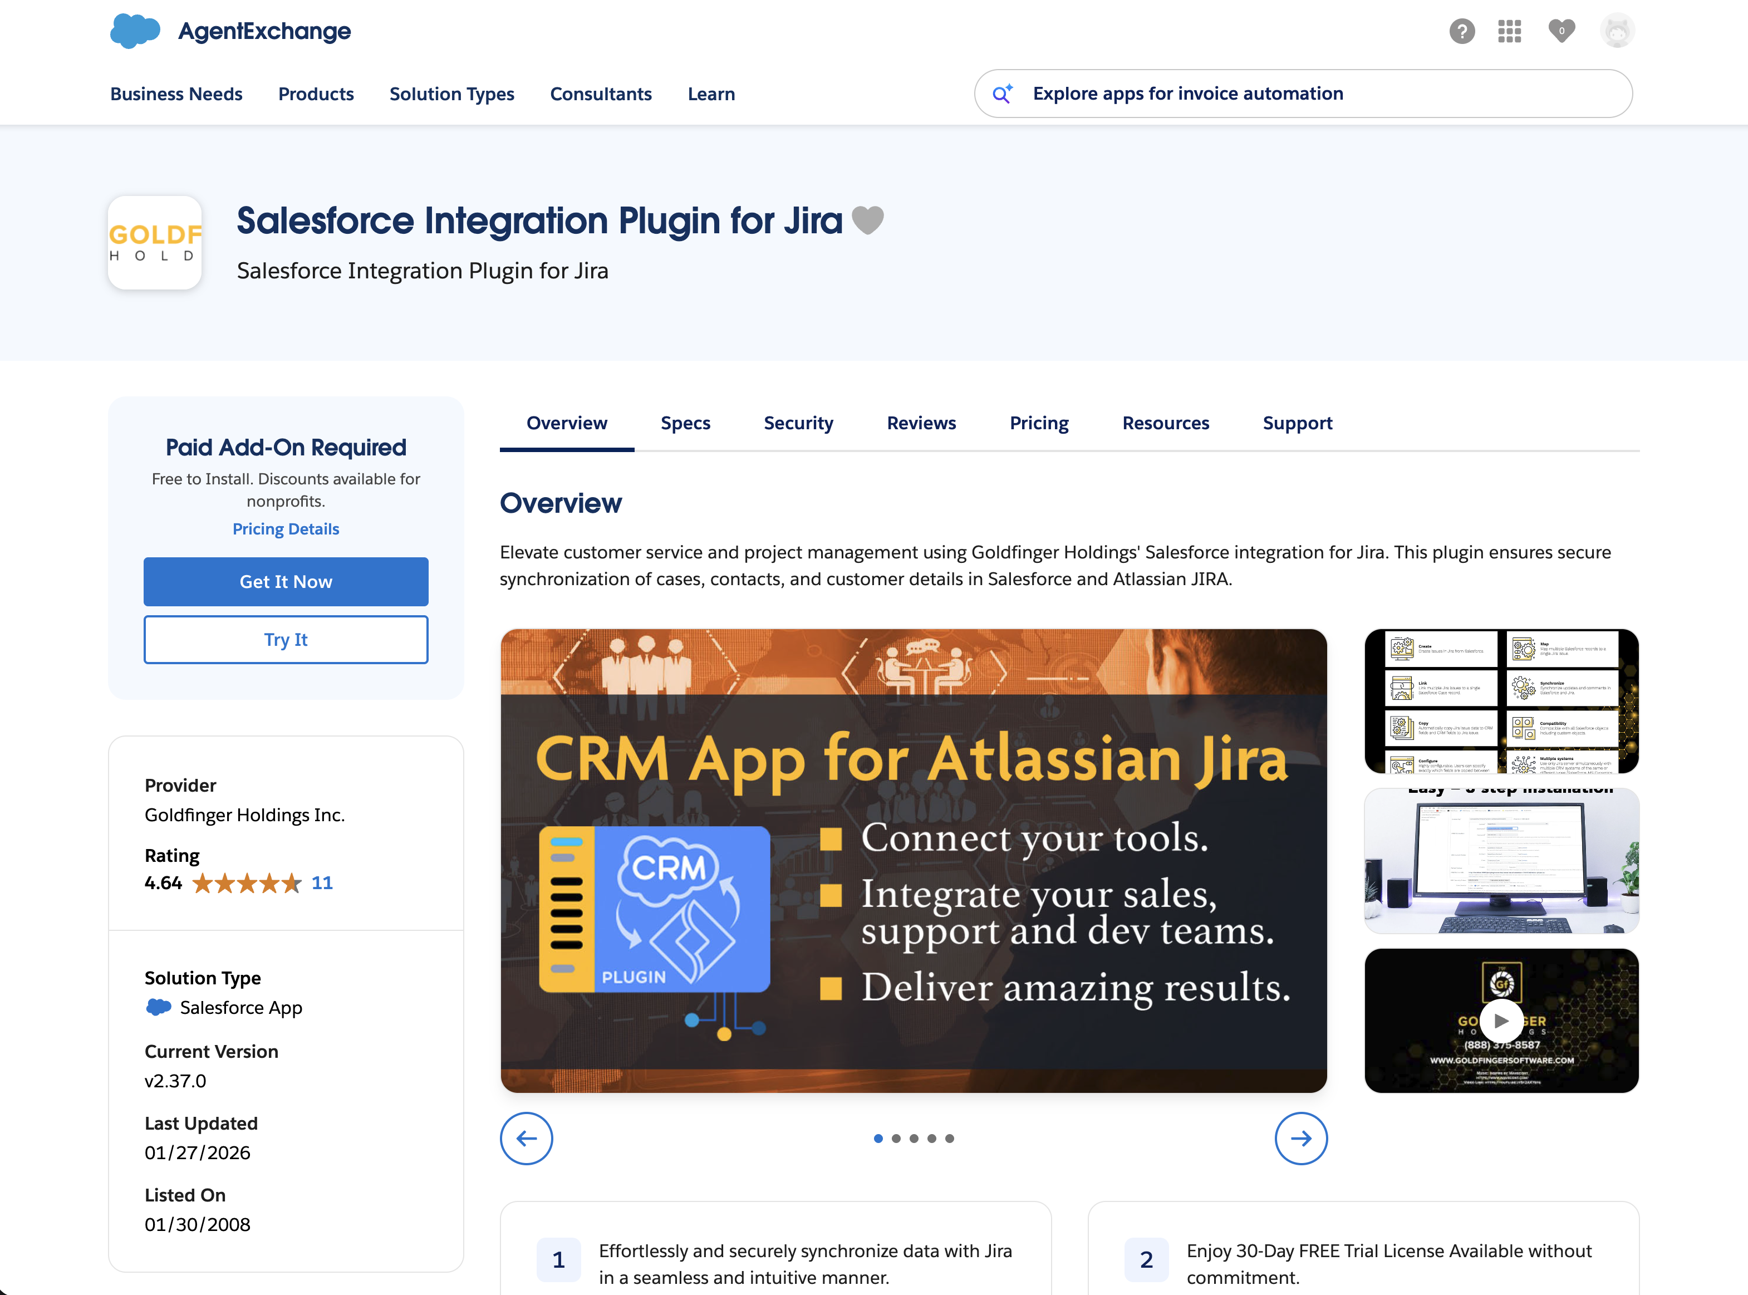Open the Products menu
1748x1295 pixels.
pyautogui.click(x=316, y=94)
